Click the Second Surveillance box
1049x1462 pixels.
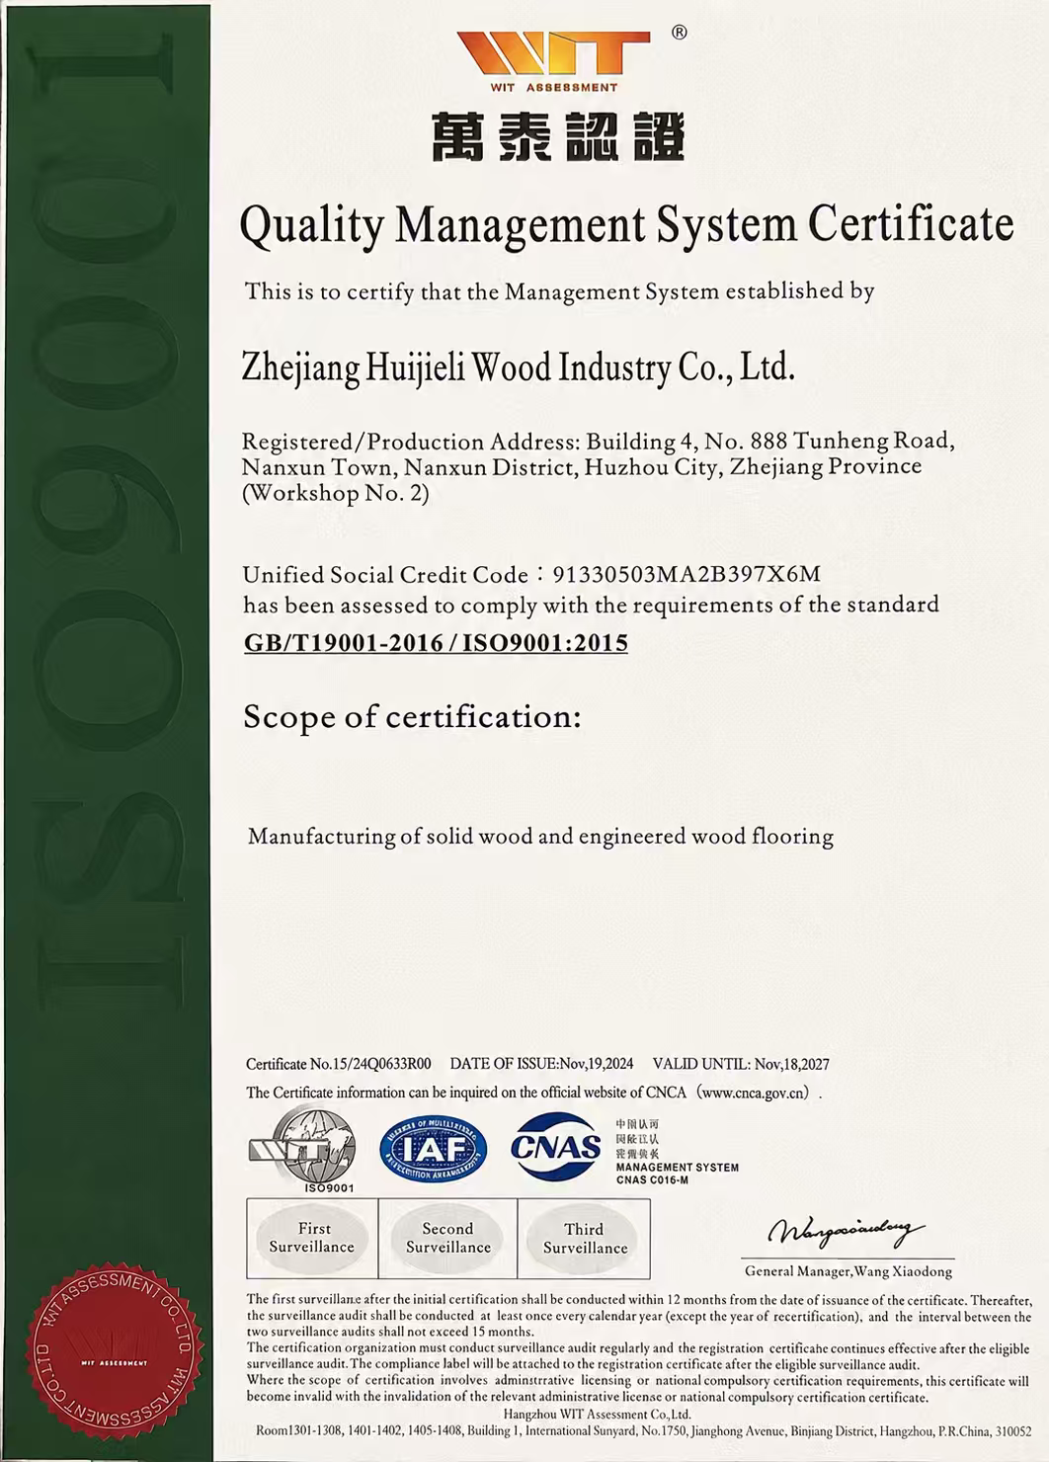click(x=448, y=1238)
